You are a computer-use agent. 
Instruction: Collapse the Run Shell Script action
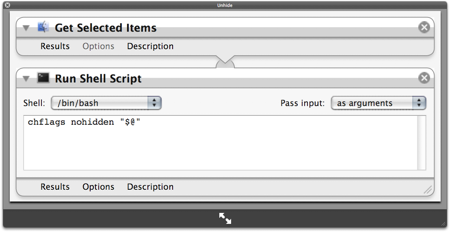[x=26, y=78]
